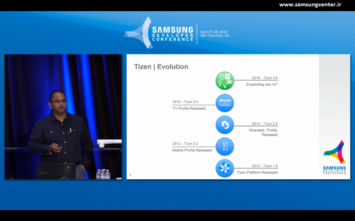
Task: Click the '2014 – Tizen 2.3' label
Action: 265,124
